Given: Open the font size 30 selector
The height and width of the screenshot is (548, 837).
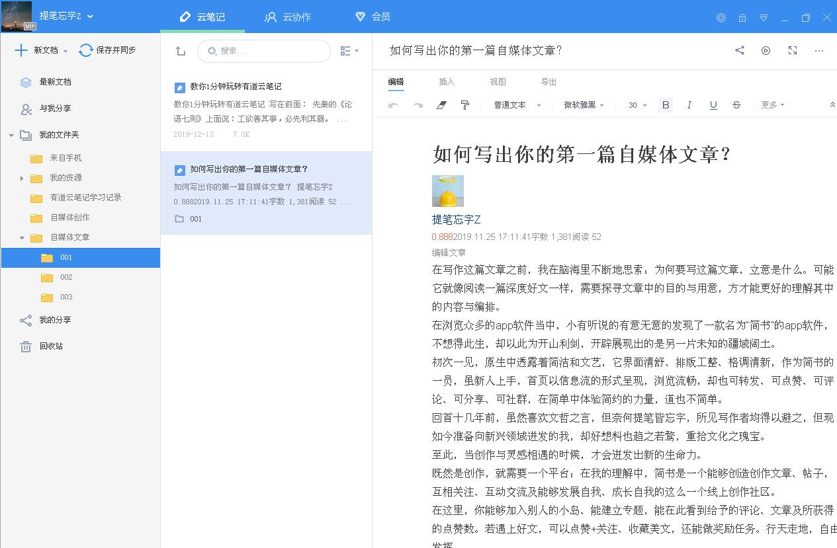Looking at the screenshot, I should (635, 104).
